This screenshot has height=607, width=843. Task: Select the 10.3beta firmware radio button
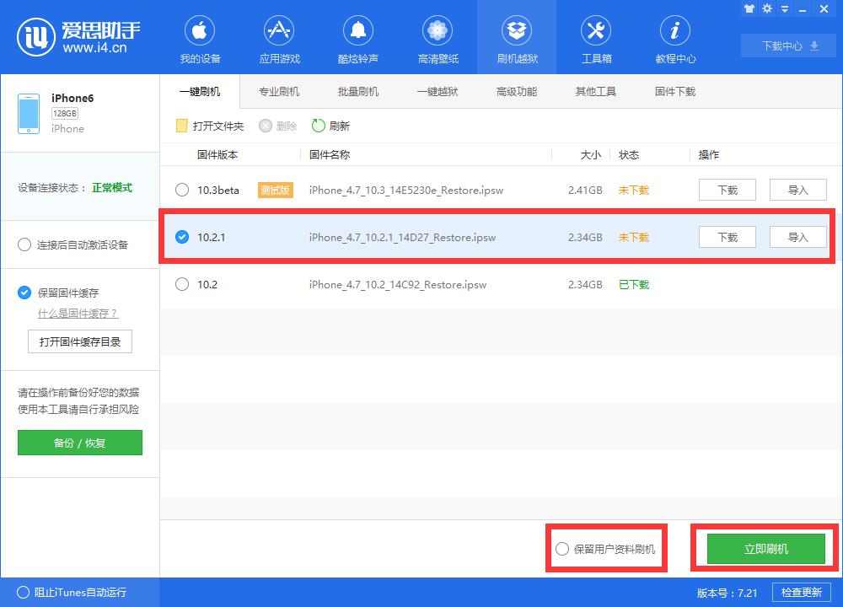(181, 190)
